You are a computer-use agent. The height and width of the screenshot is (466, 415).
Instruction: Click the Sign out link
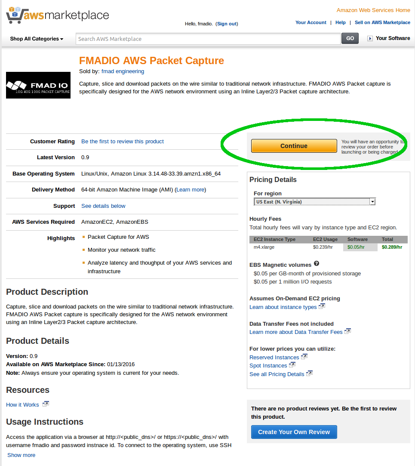[x=227, y=24]
